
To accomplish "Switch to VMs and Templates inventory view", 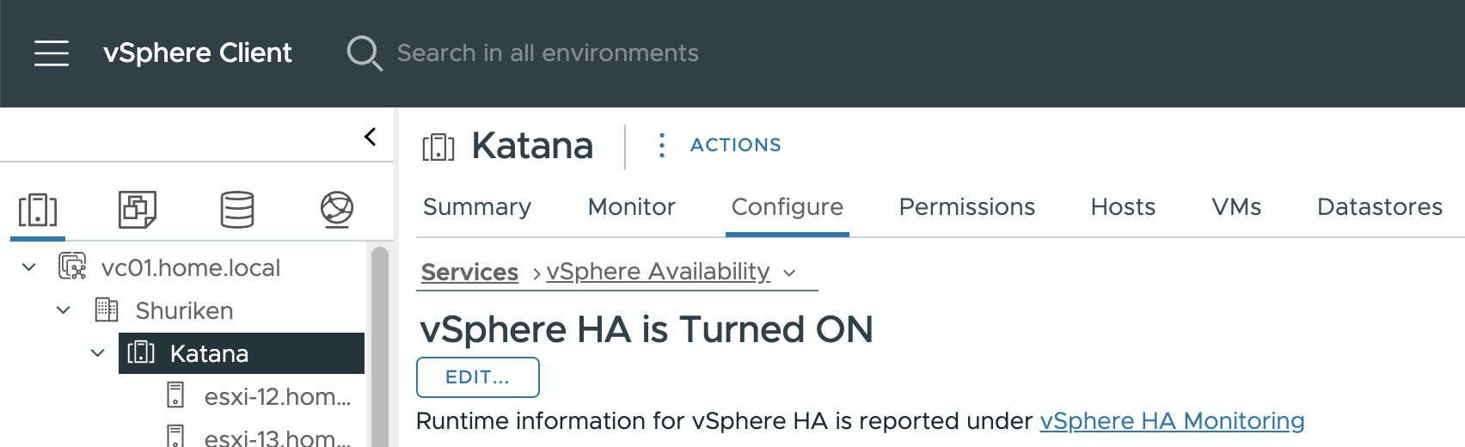I will coord(138,210).
